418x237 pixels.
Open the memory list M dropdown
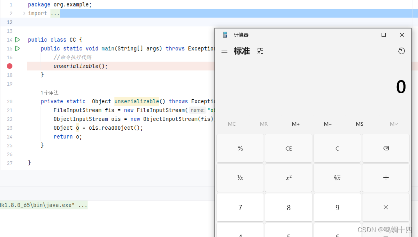tap(394, 124)
